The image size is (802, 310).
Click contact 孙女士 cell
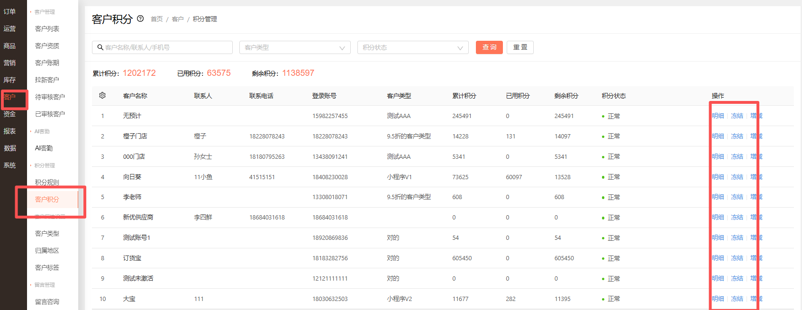(203, 156)
